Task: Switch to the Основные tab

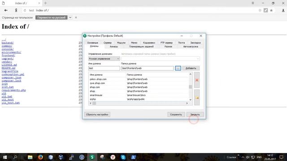Action: coord(92,43)
